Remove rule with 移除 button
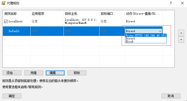The height and width of the screenshot is (101, 187). [x=77, y=73]
